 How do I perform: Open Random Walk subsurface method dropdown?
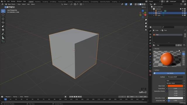[174, 83]
